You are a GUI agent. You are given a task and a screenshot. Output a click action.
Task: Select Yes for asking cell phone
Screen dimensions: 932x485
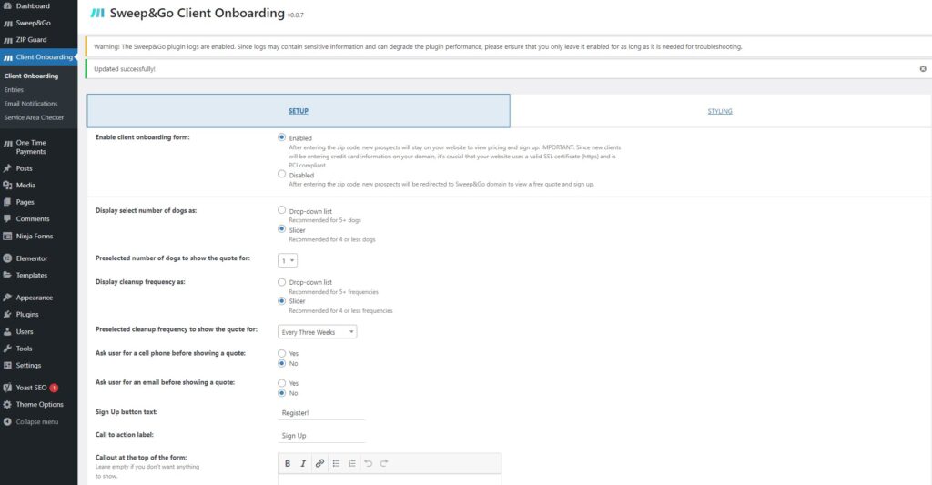281,353
